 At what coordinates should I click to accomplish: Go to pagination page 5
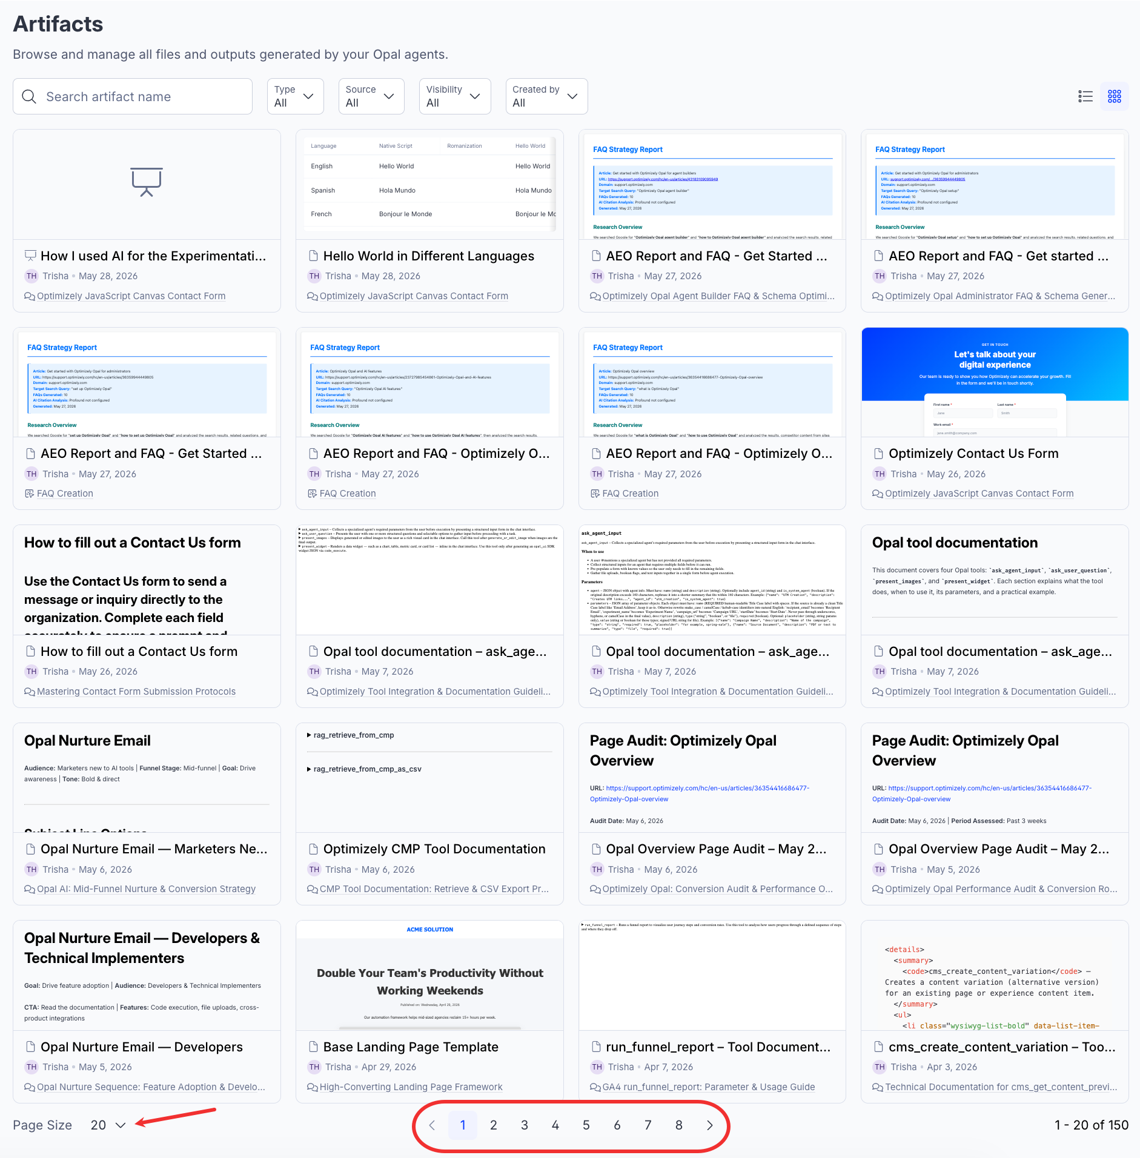(x=586, y=1125)
